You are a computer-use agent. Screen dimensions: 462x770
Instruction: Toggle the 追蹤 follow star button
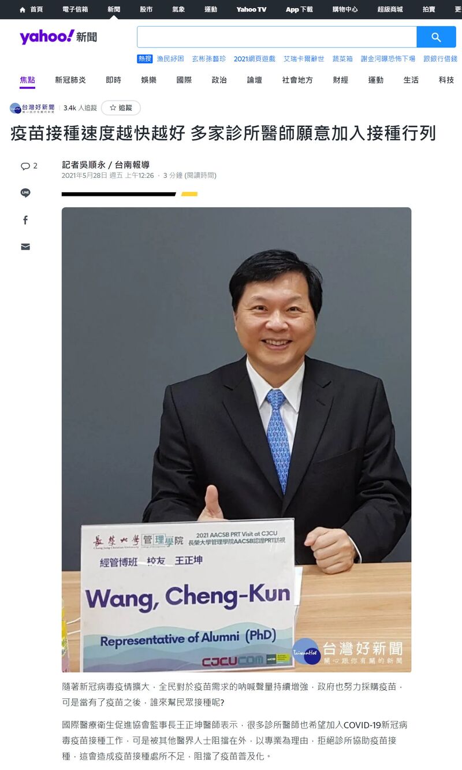tap(121, 108)
